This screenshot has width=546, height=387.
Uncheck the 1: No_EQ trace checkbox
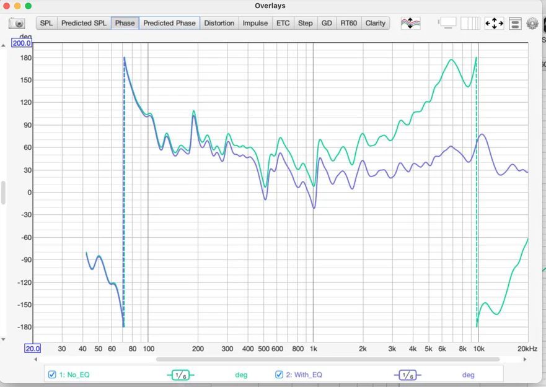click(x=52, y=375)
